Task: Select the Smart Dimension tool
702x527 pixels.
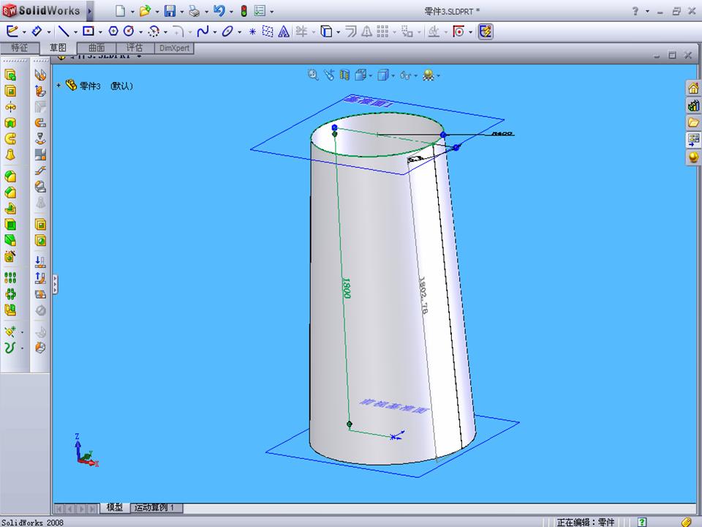Action: click(37, 31)
